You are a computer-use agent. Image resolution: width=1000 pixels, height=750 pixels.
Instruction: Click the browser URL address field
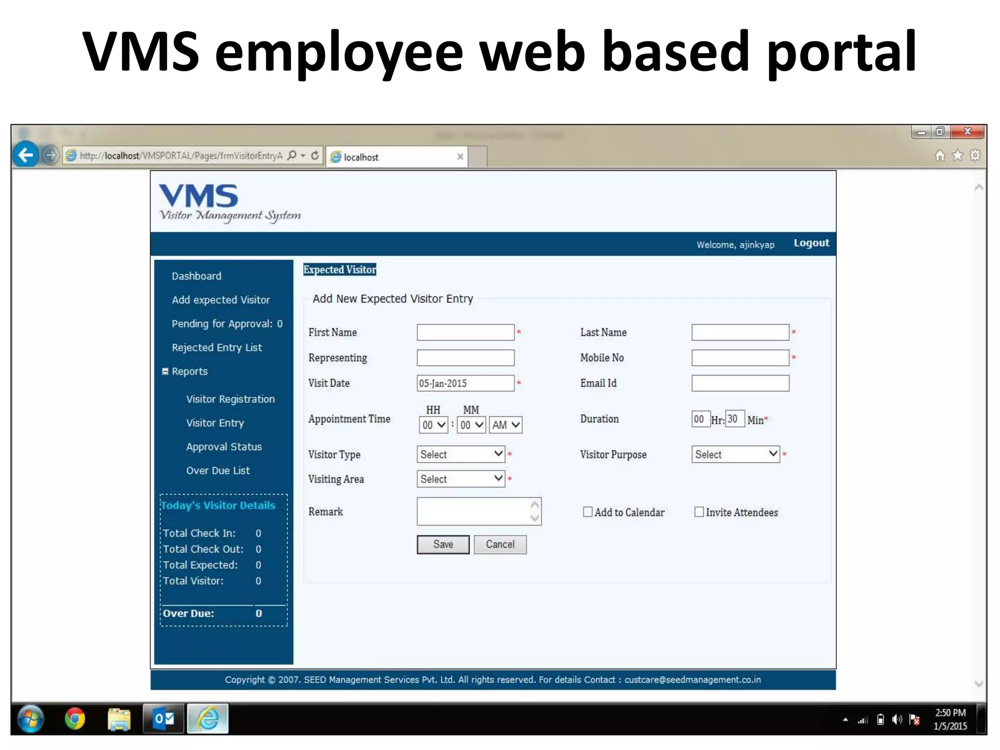[x=181, y=156]
